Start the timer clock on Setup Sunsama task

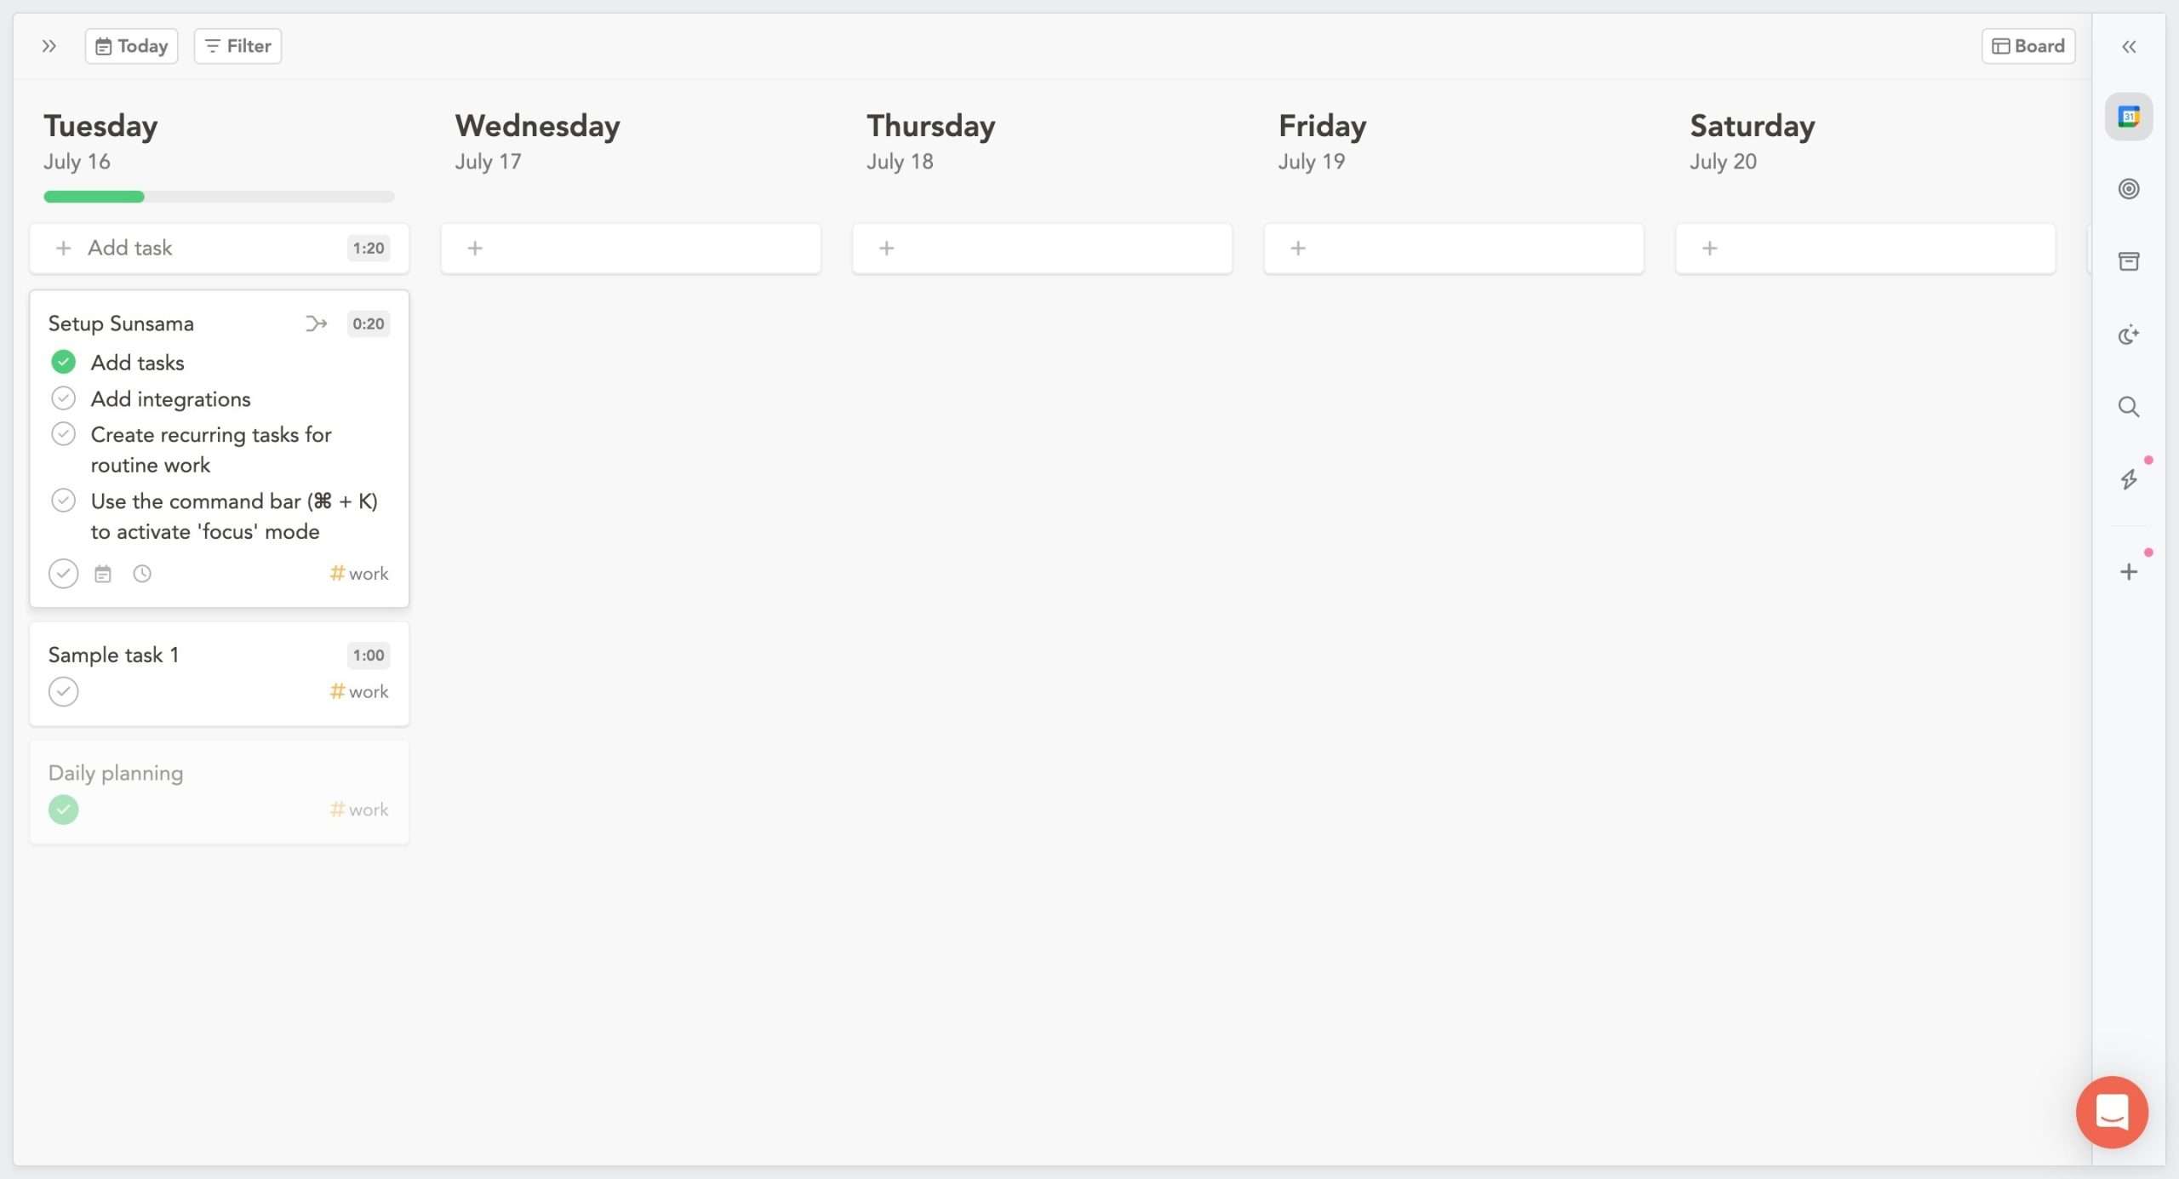point(141,573)
